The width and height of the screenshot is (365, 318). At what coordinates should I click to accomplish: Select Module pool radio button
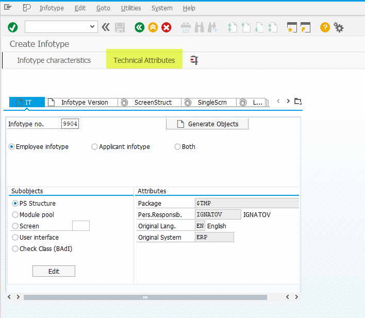coord(15,214)
